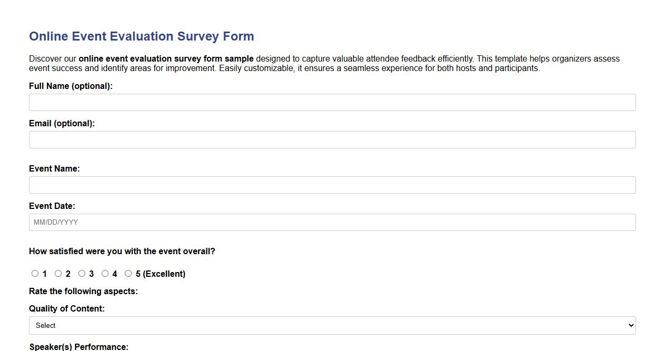Click the Speaker(s) Performance label

(78, 347)
